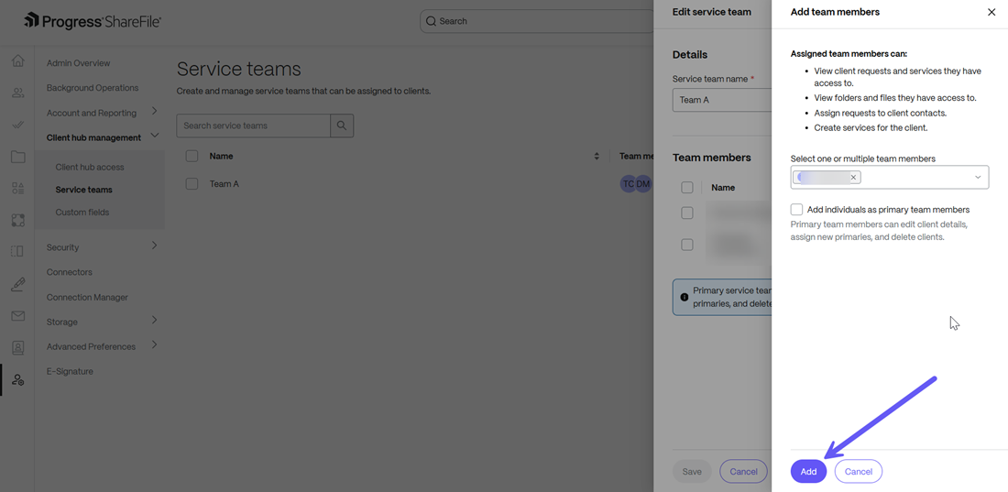Viewport: 1008px width, 492px height.
Task: Remove the selected member chip using its x
Action: [853, 178]
